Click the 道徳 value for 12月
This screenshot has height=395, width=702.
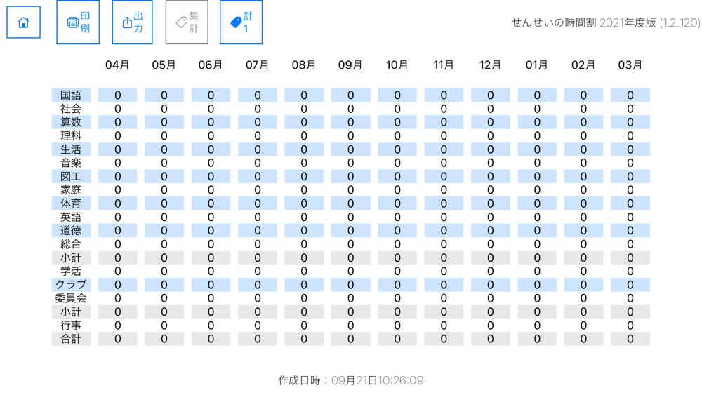[x=490, y=230]
